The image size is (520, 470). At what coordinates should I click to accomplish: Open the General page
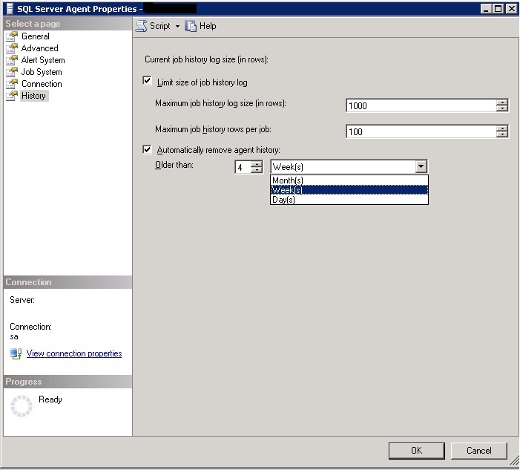pyautogui.click(x=36, y=36)
